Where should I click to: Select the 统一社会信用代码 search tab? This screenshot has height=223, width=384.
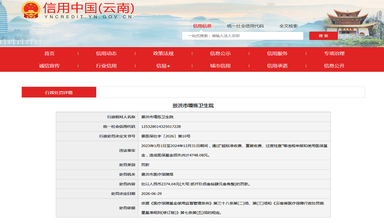(x=245, y=26)
